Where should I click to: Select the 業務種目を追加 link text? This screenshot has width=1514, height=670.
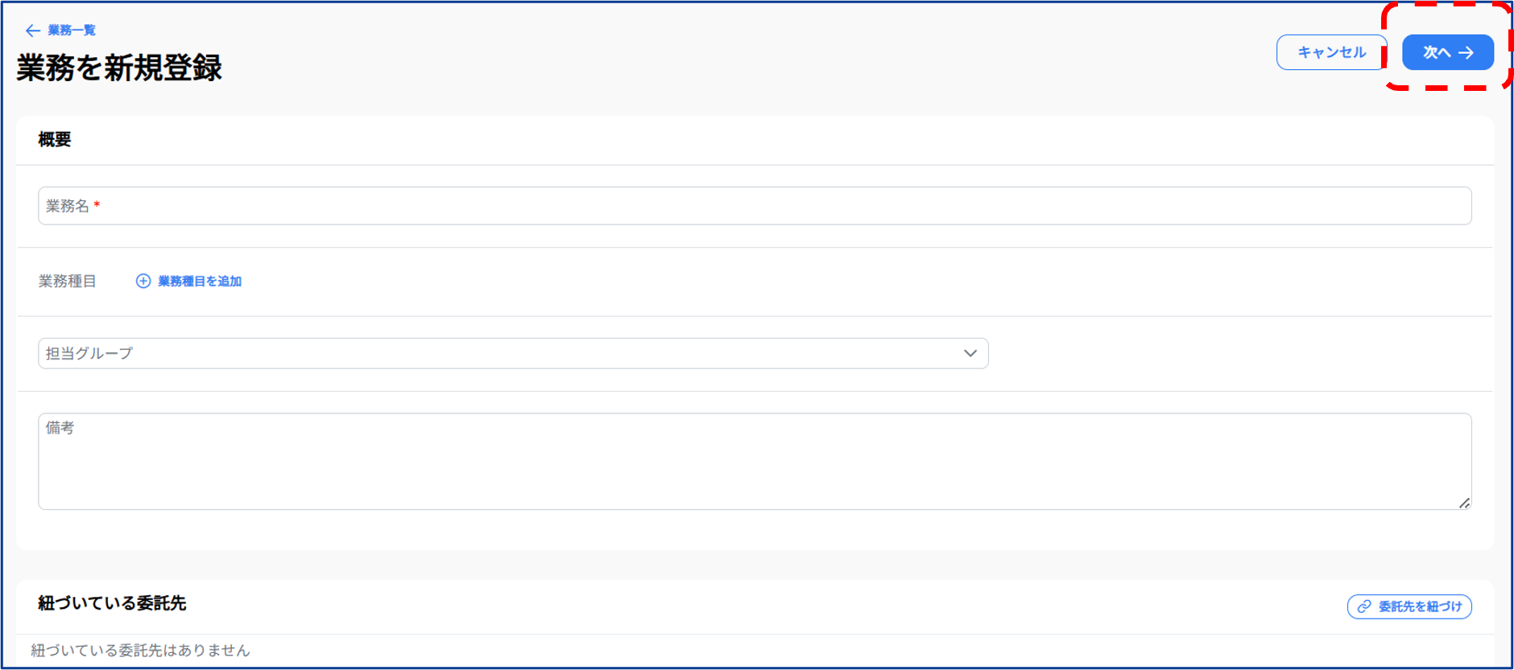pyautogui.click(x=200, y=281)
